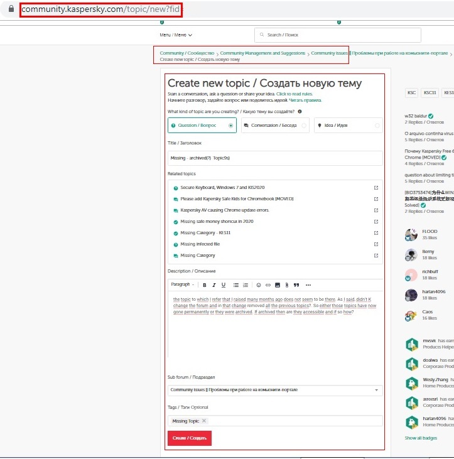Open related topic 'Missing infected file'
This screenshot has width=454, height=459.
pos(200,244)
